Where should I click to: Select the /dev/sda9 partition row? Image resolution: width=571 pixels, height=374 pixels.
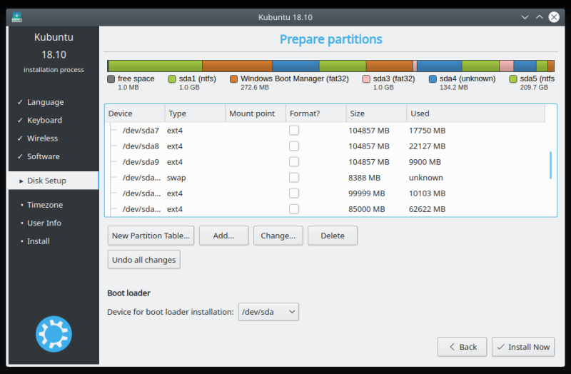tap(326, 162)
